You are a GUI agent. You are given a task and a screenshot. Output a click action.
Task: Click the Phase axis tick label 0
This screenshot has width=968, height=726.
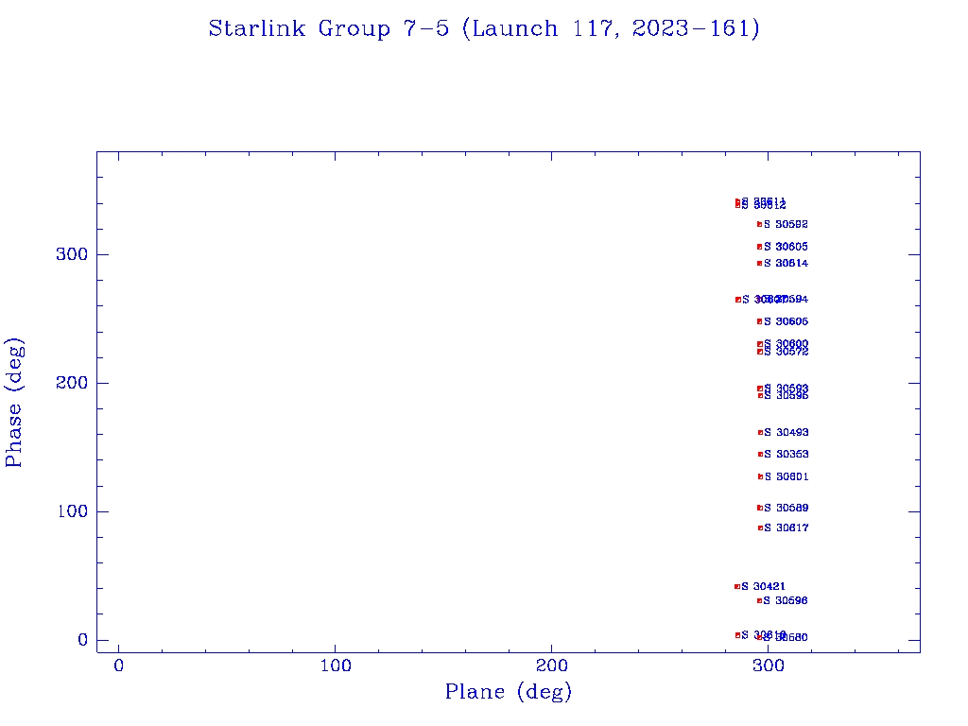coord(83,640)
